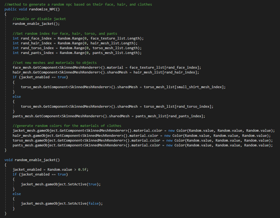The height and width of the screenshot is (218, 280).
Task: Click torso_mesh_list[rand_torso_index] in the else block
Action: click(178, 106)
